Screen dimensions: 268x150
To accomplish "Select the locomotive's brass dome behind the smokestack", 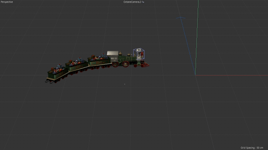I will coord(129,55).
